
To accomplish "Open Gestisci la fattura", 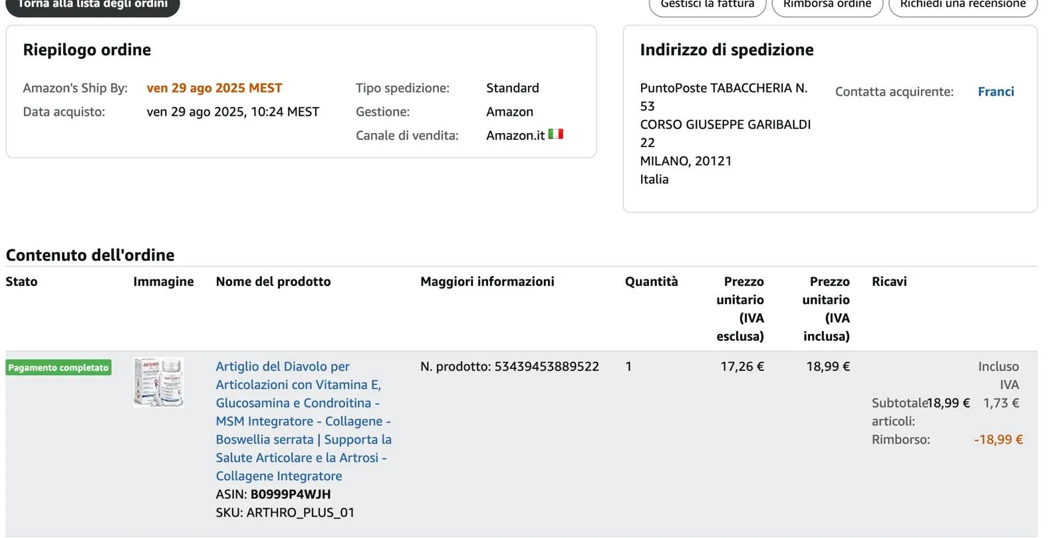I will click(x=707, y=5).
